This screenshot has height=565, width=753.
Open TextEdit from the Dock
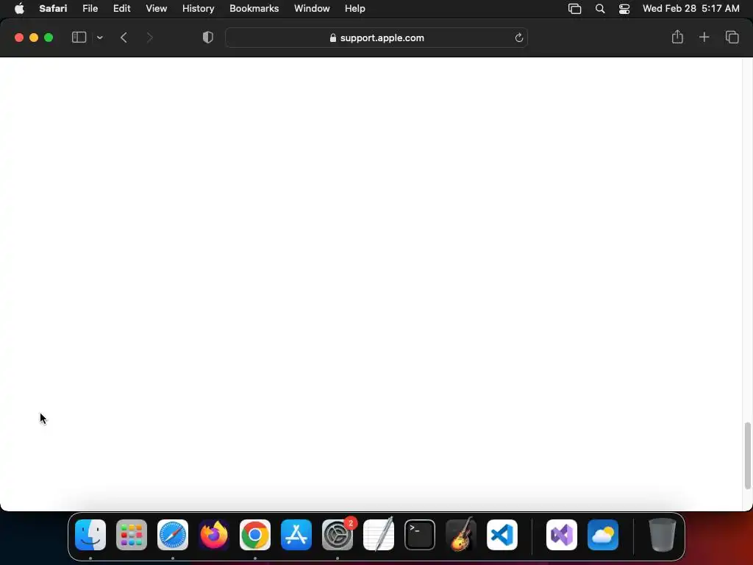pyautogui.click(x=379, y=535)
